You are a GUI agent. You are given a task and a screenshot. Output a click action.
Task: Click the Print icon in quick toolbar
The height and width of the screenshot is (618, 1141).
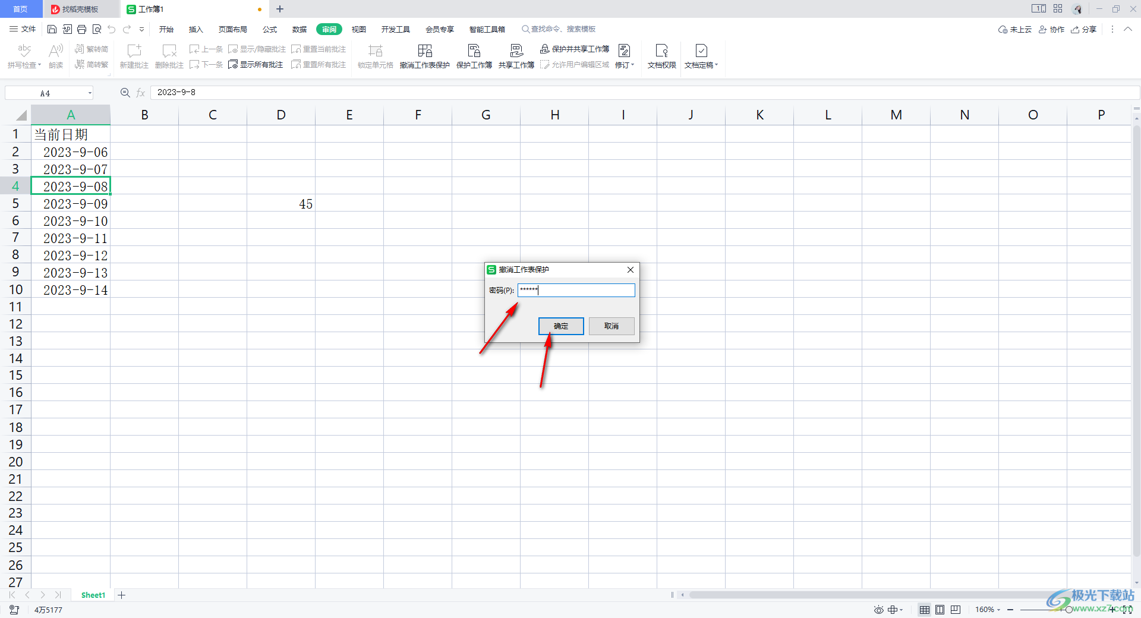(x=82, y=29)
